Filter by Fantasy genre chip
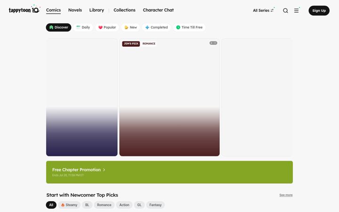The image size is (339, 212). (x=155, y=205)
